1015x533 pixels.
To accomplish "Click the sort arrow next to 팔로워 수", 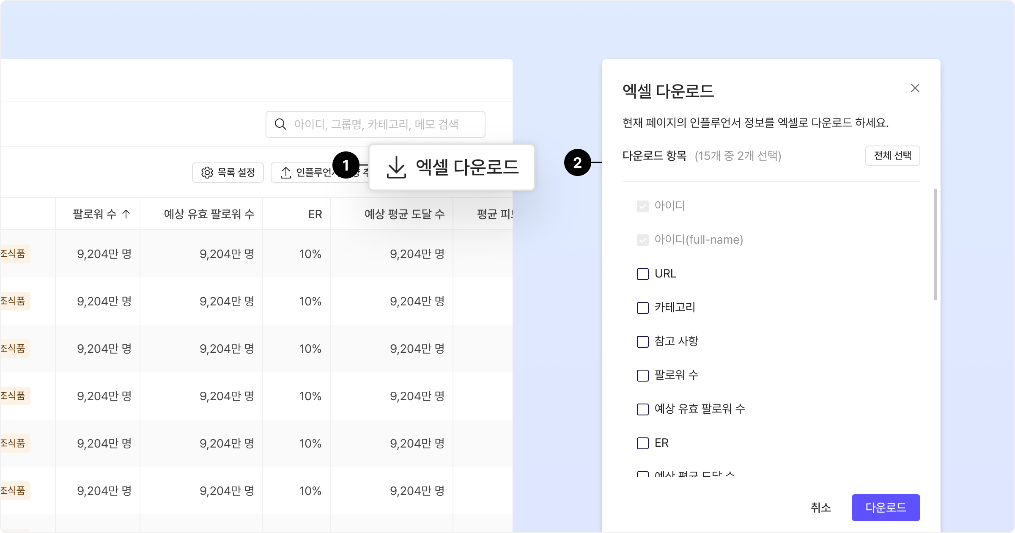I will pyautogui.click(x=126, y=214).
